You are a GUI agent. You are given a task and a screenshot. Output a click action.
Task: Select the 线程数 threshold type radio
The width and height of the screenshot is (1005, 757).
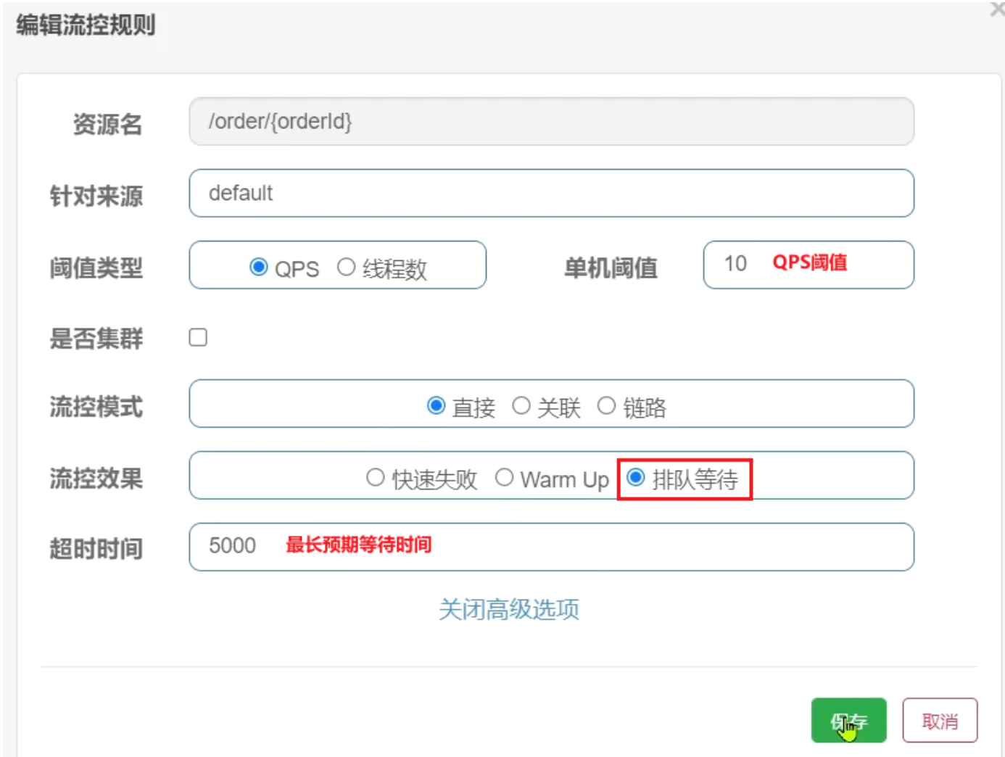[347, 268]
